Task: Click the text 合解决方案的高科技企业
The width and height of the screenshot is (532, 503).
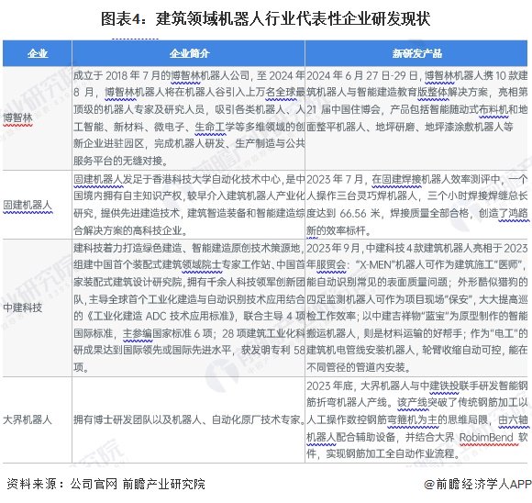Action: [127, 230]
